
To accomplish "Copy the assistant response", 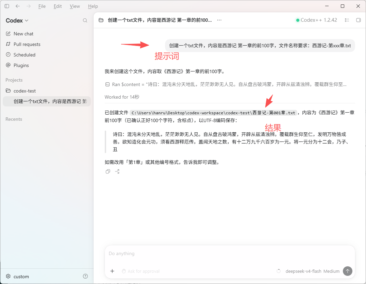I will pos(107,171).
